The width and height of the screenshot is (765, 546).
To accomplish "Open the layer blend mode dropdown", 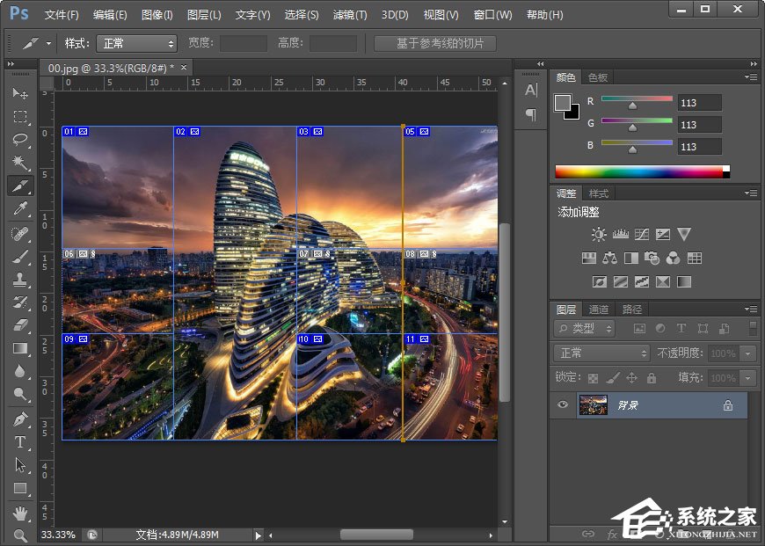I will (x=601, y=353).
